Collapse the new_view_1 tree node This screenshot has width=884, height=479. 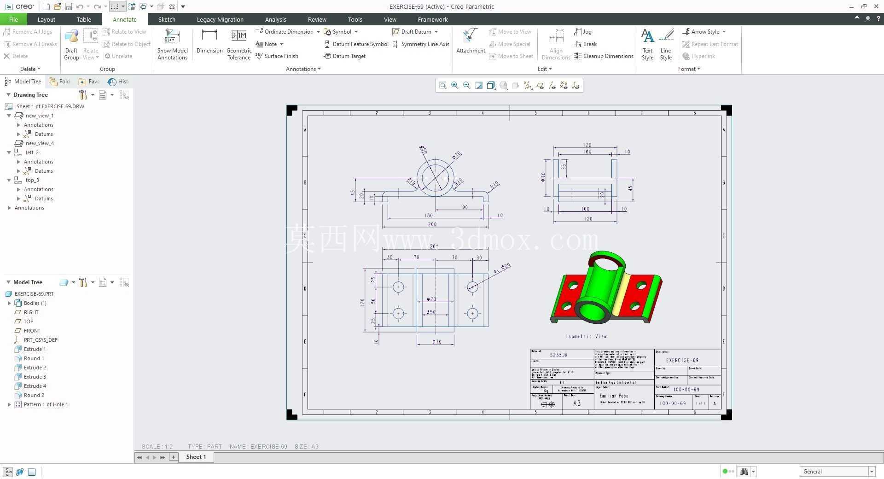click(9, 116)
